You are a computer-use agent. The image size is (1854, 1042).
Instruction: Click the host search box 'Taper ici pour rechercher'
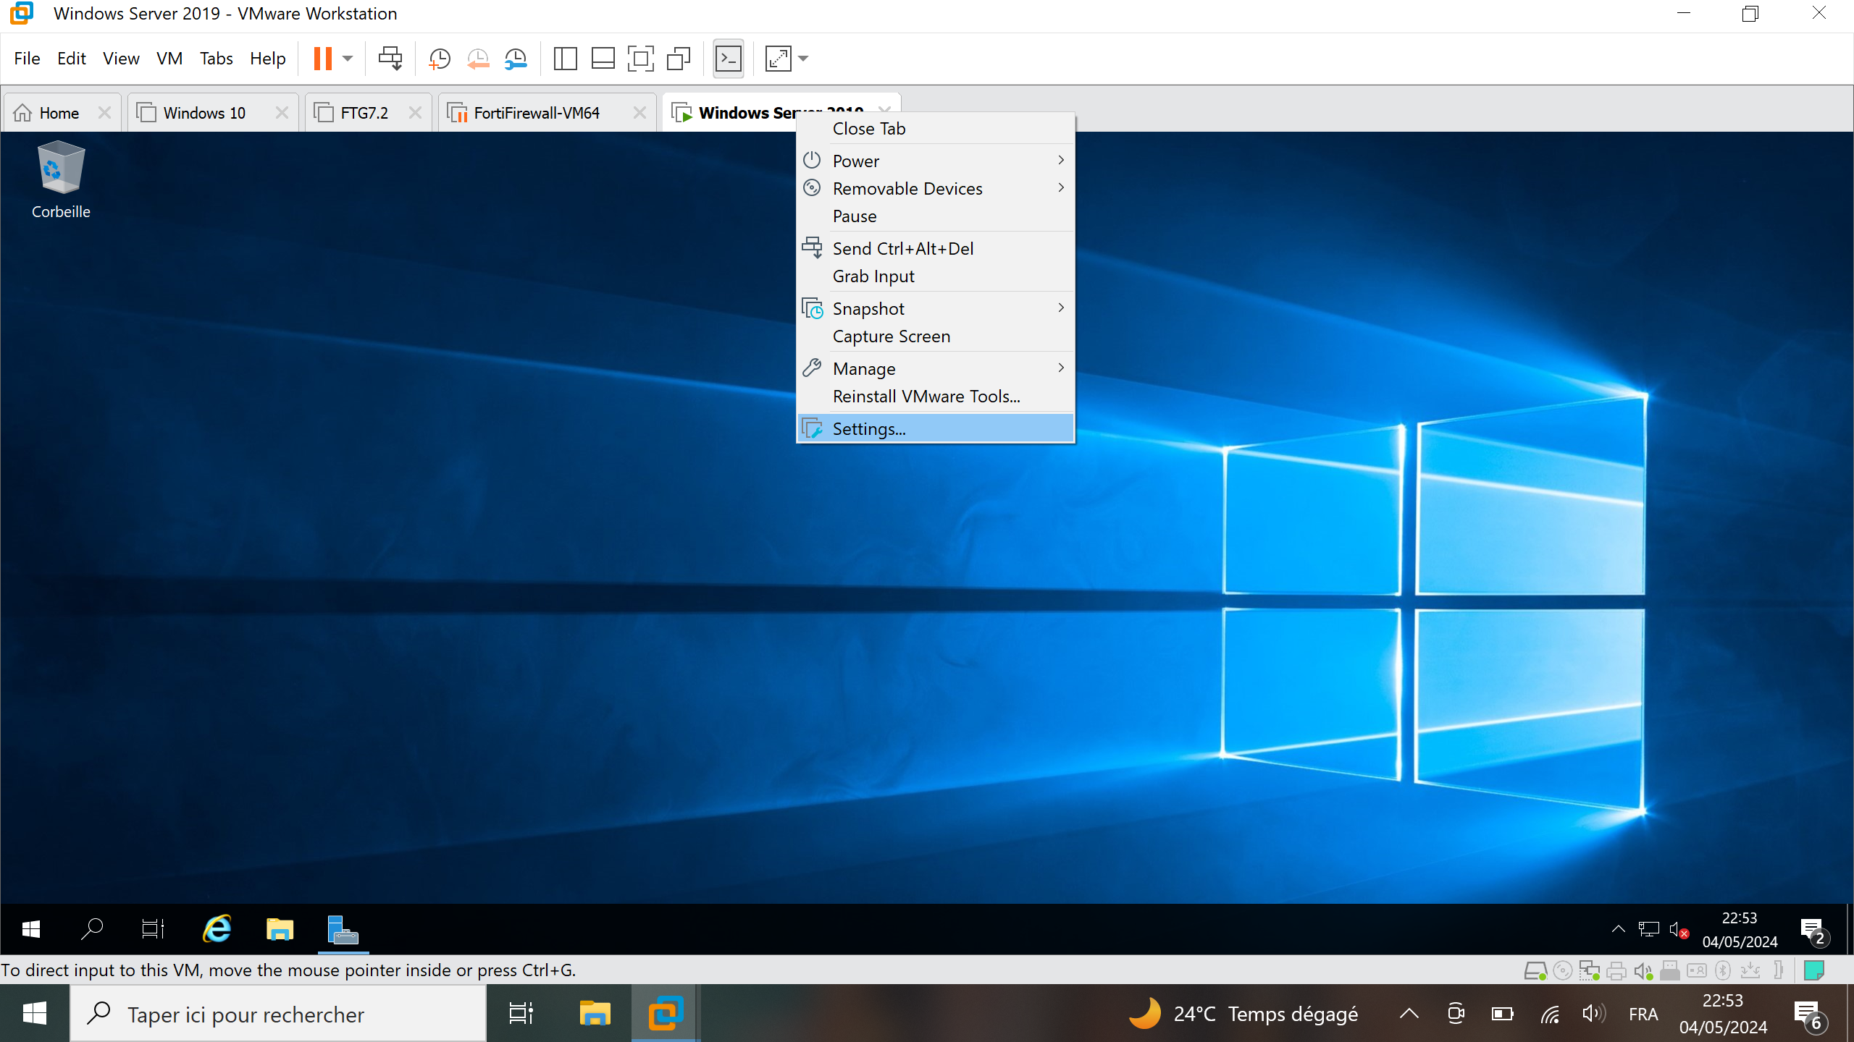[278, 1015]
